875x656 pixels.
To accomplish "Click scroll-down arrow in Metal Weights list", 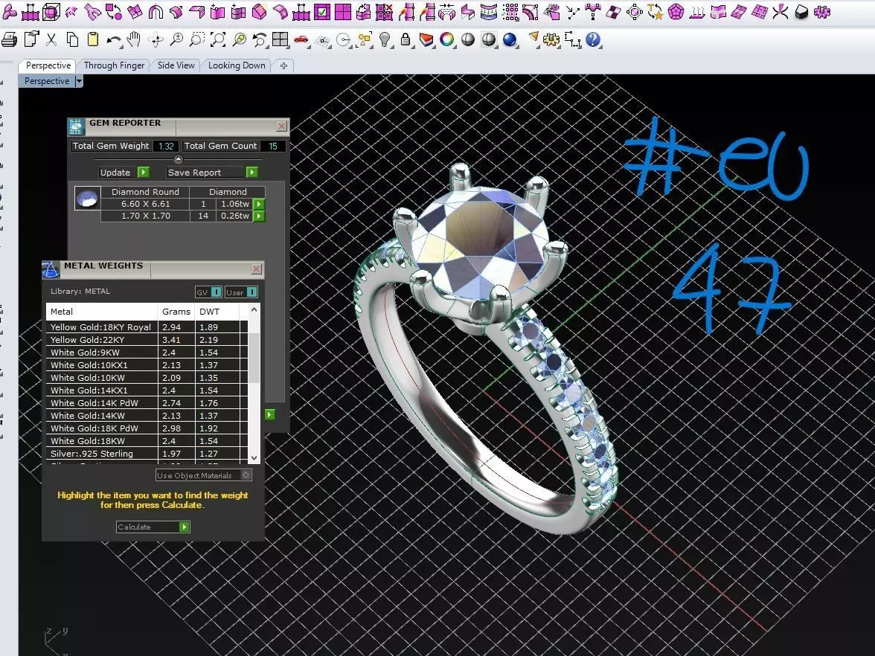I will pos(254,457).
